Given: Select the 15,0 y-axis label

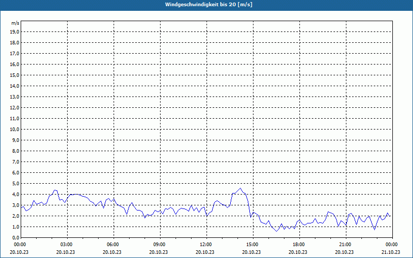Looking at the screenshot, I should pos(14,75).
